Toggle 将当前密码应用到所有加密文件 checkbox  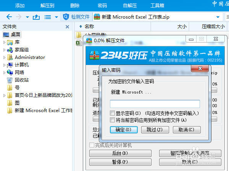pos(112,120)
